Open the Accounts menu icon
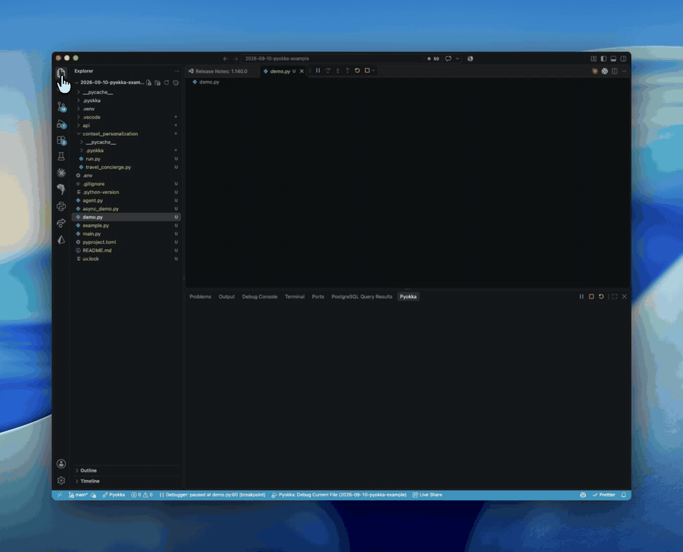The width and height of the screenshot is (683, 552). tap(61, 464)
